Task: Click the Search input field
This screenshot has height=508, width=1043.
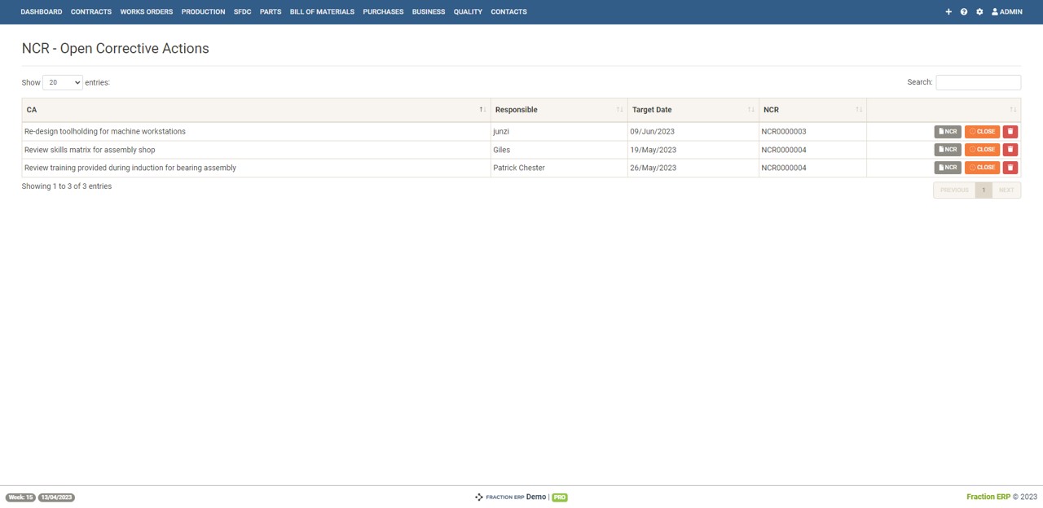Action: click(x=978, y=82)
